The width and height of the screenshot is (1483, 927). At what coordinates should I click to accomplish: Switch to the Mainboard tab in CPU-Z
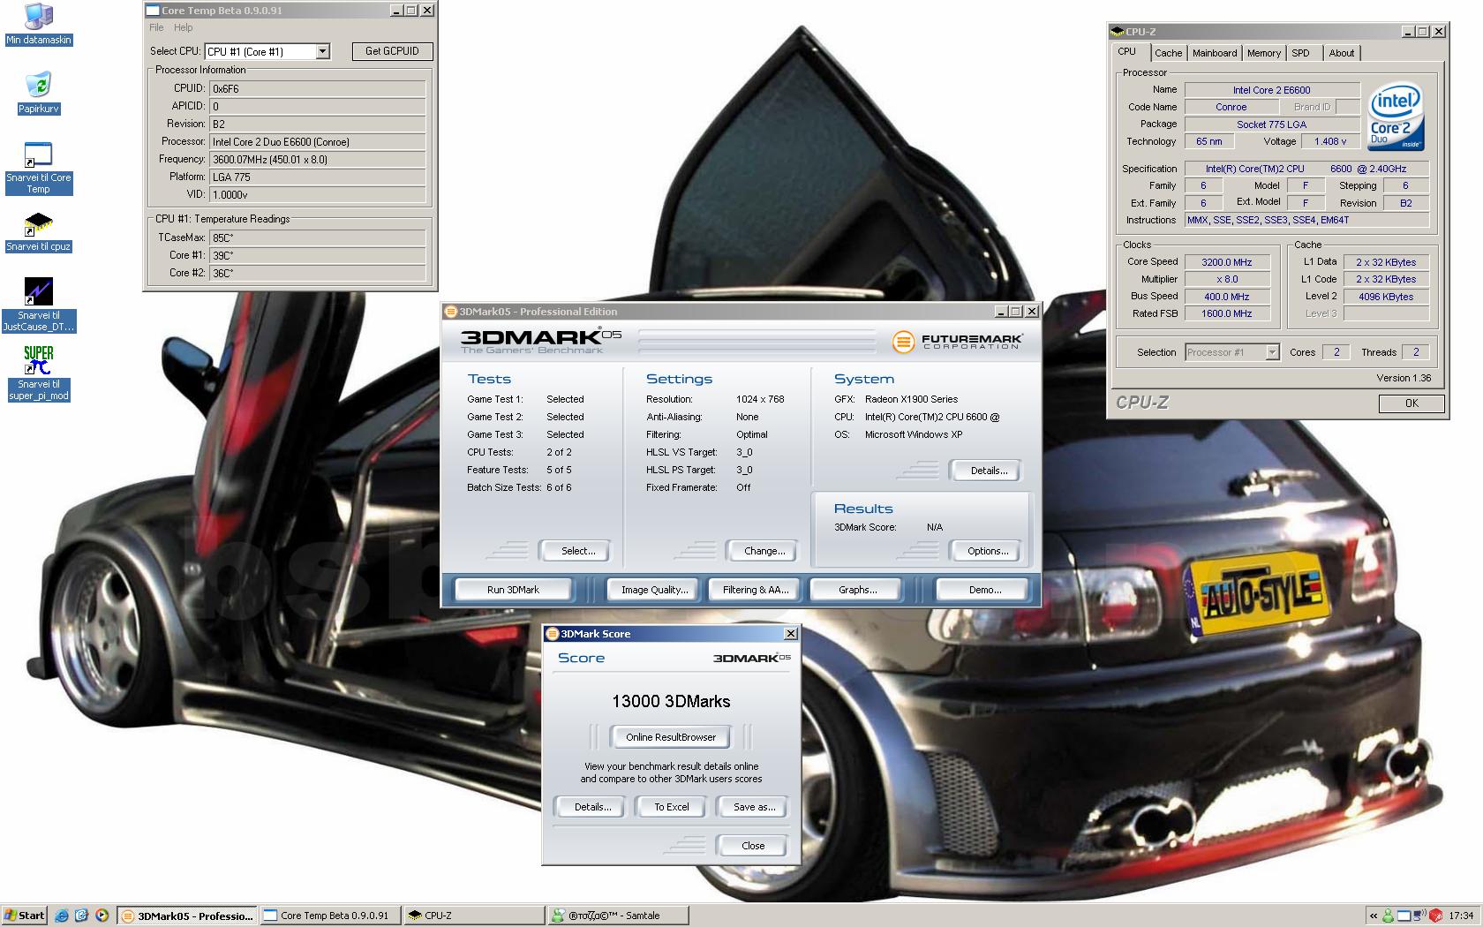click(1215, 53)
